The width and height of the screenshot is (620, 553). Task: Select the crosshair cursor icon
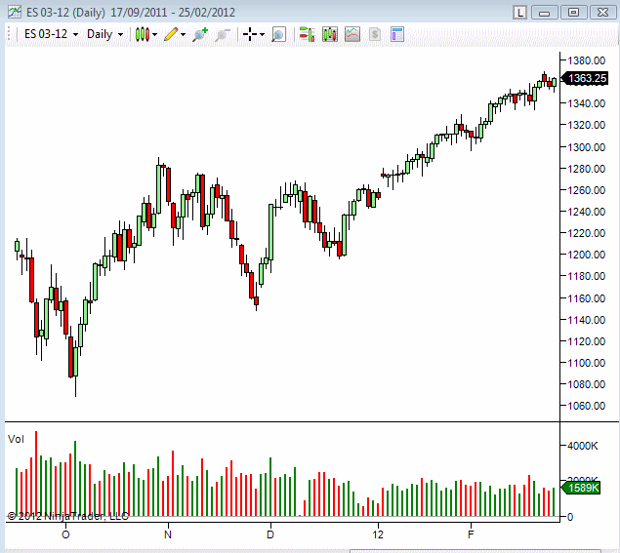coord(250,34)
